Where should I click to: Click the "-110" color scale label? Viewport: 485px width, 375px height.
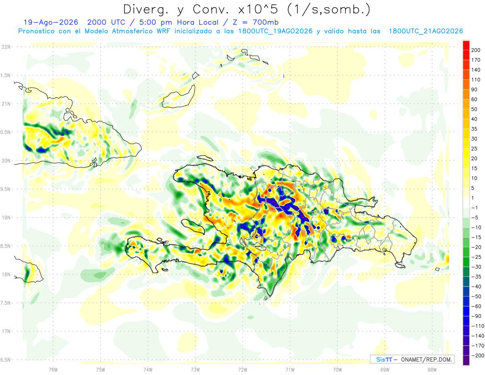[478, 326]
